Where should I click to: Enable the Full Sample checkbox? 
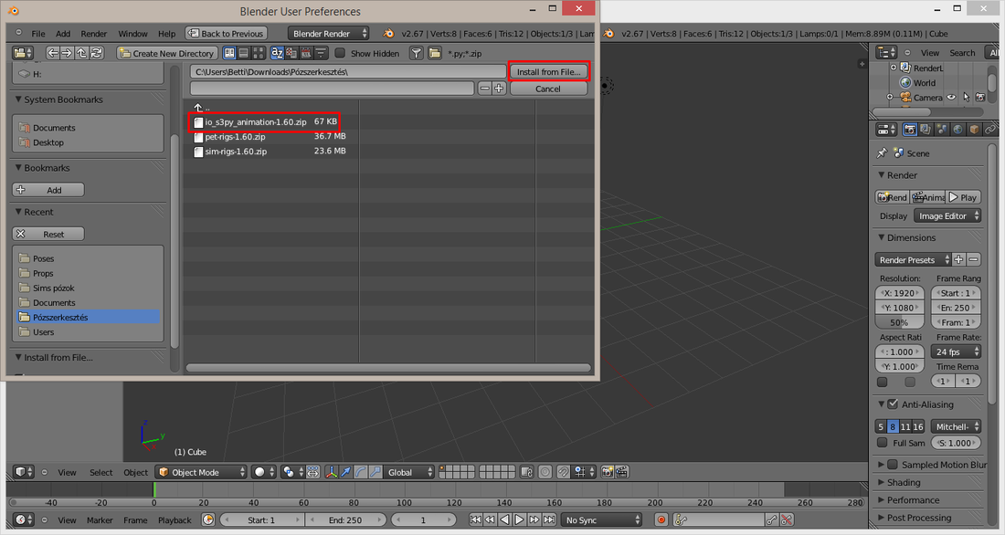tap(883, 443)
